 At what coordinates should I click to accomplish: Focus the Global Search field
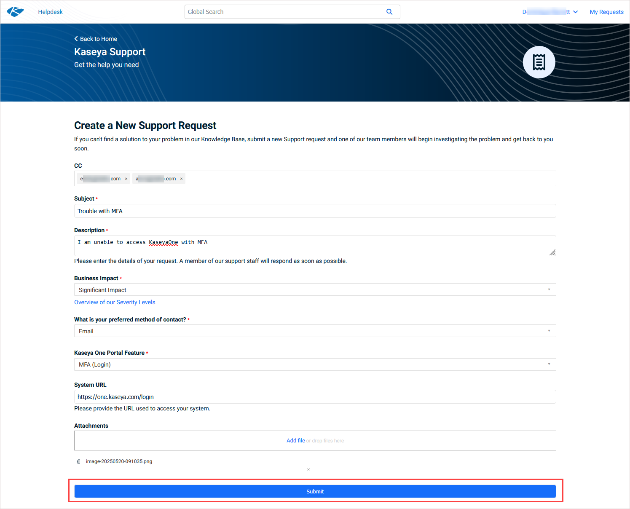292,12
